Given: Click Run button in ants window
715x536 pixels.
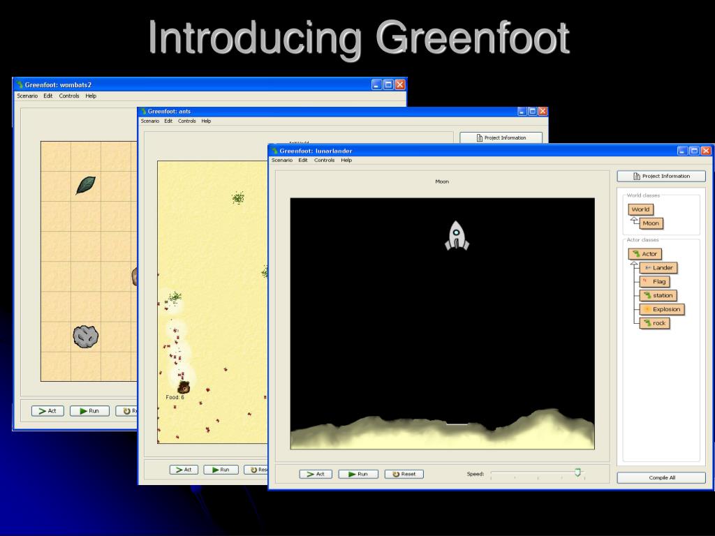Looking at the screenshot, I should pos(221,470).
